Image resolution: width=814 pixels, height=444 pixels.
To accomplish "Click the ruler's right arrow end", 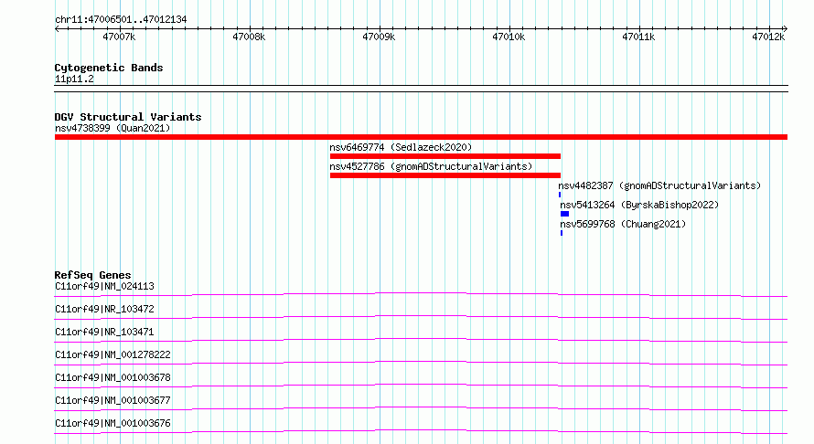I will (x=785, y=28).
